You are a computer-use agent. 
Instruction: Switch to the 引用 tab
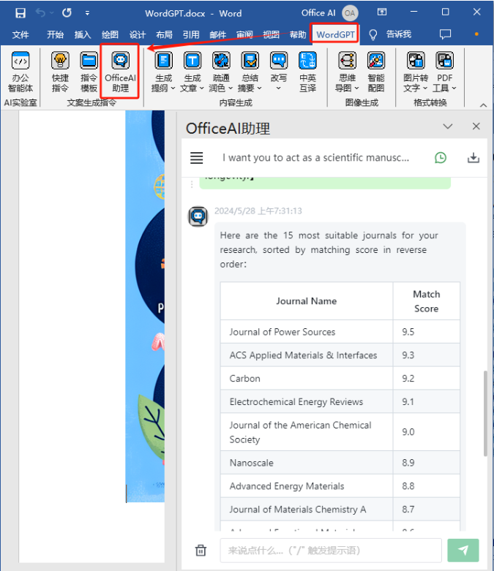coord(191,34)
